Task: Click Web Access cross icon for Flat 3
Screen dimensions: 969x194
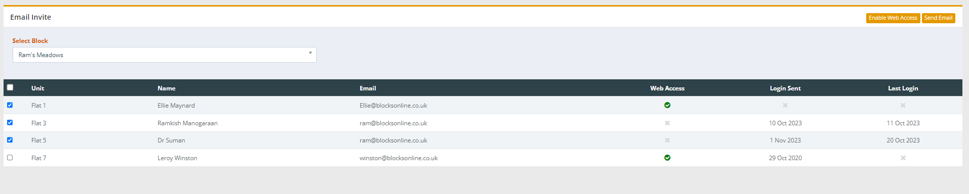Action: click(x=667, y=123)
